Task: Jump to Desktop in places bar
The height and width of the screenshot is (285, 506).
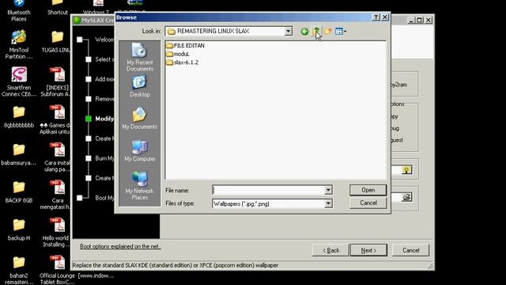Action: coord(140,86)
